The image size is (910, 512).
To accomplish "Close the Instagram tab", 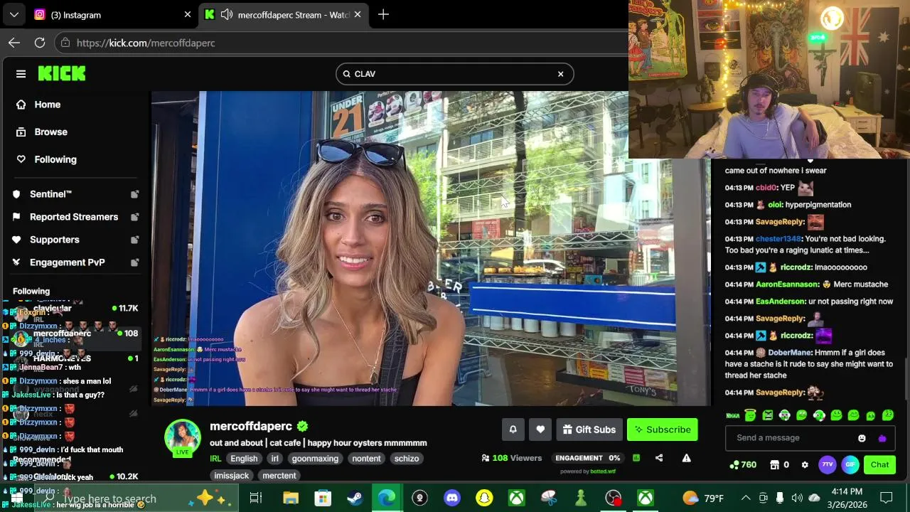I will [188, 14].
